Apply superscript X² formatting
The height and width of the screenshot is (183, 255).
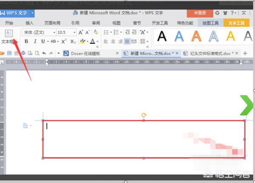64,42
